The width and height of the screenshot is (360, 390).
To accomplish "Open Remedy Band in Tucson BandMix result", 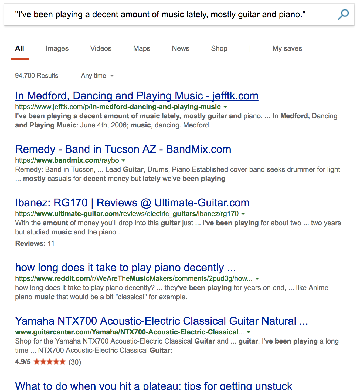I will (123, 149).
